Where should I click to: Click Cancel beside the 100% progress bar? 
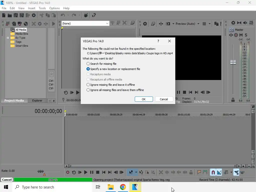coord(7,179)
